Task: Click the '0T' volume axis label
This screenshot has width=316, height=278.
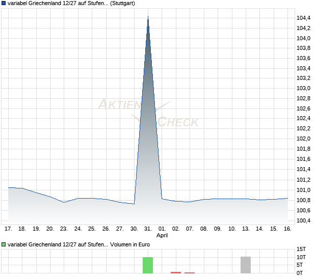Action: tap(300, 273)
